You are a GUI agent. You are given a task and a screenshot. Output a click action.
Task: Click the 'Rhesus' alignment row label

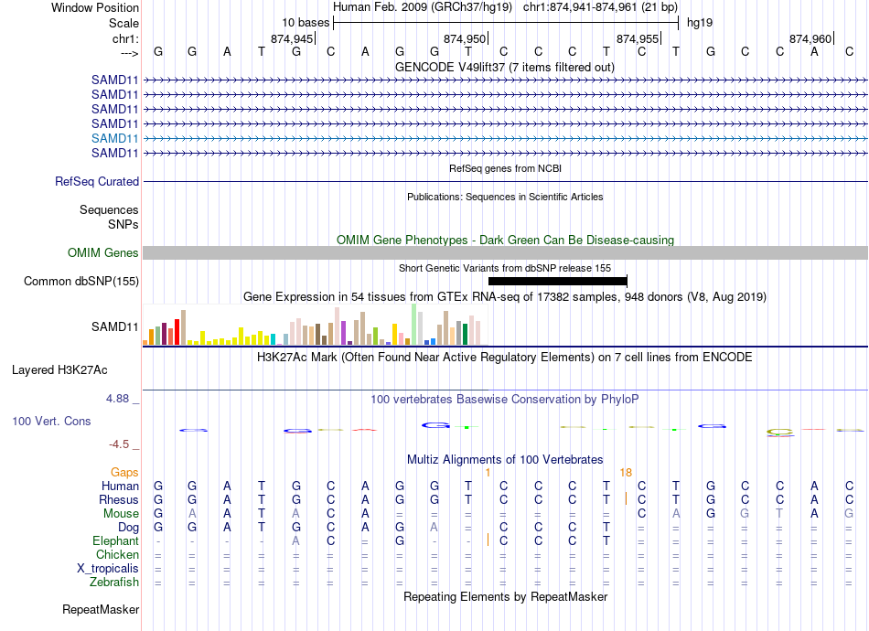point(119,499)
